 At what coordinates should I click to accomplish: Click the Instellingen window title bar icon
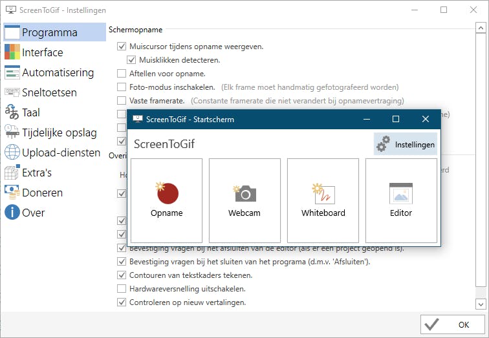point(11,10)
